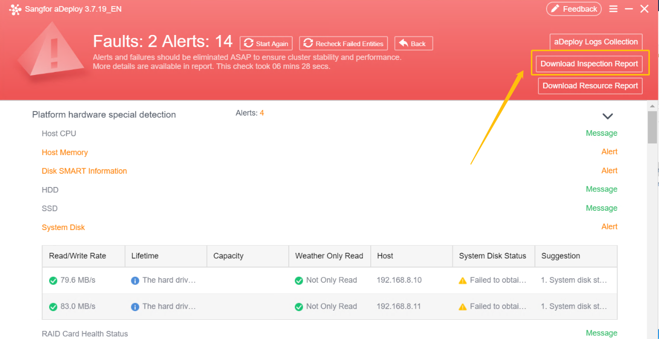Click Not Only Read text for host 192.168.8.11

pos(332,307)
